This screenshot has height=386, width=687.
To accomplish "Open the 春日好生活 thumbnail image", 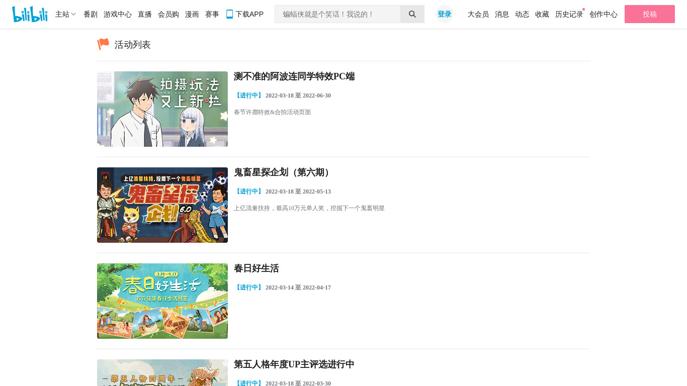I will (162, 301).
